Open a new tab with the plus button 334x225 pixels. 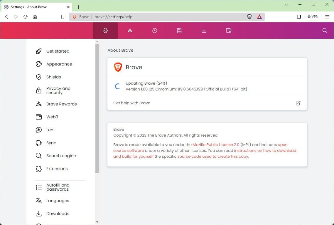click(78, 7)
